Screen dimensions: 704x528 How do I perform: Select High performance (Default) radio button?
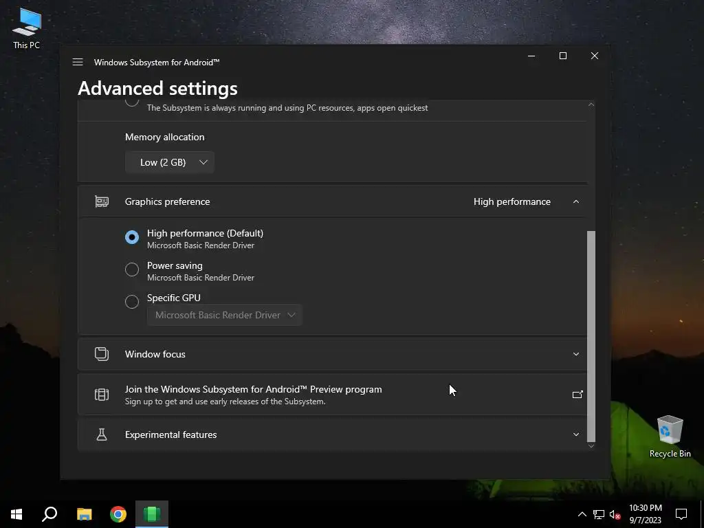pos(132,236)
